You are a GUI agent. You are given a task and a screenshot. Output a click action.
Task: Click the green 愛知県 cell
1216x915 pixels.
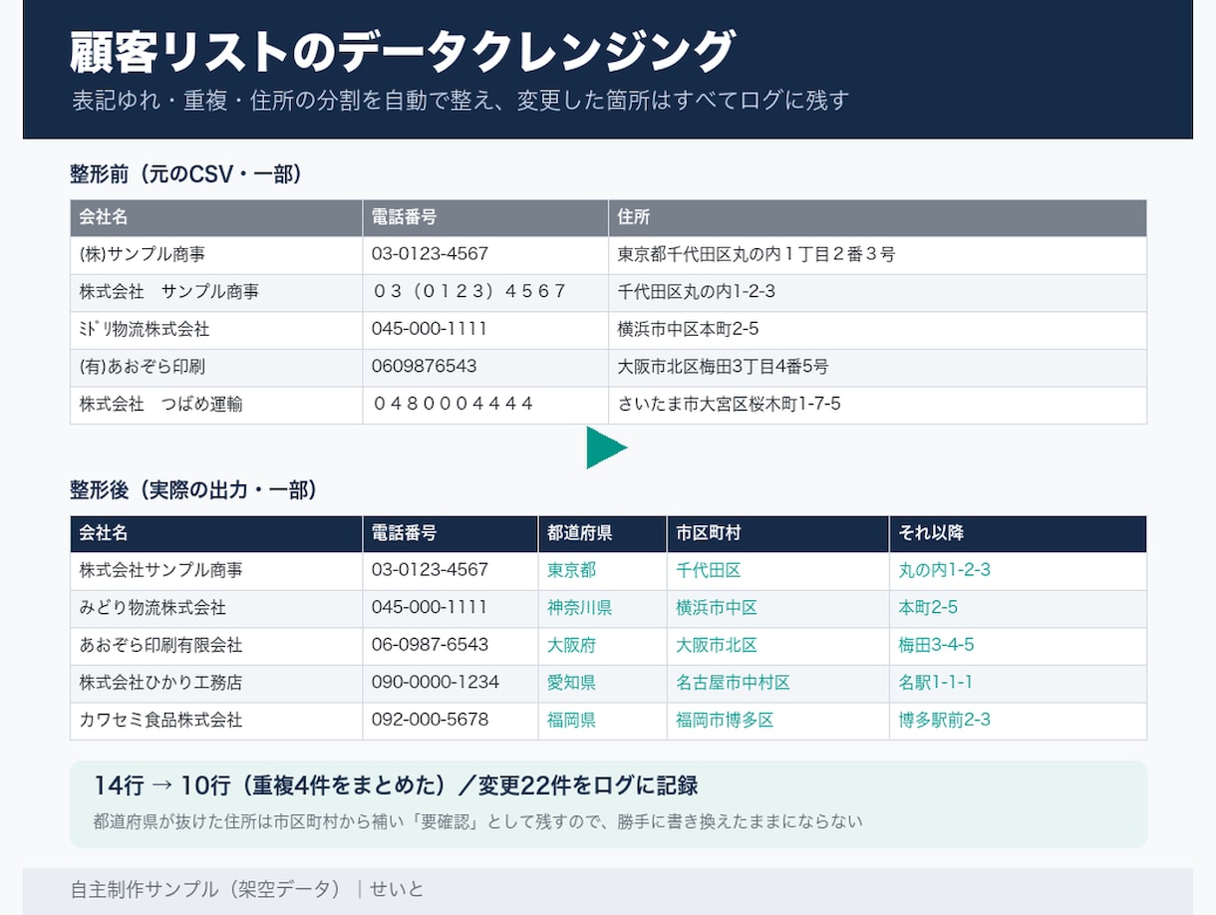pos(603,683)
